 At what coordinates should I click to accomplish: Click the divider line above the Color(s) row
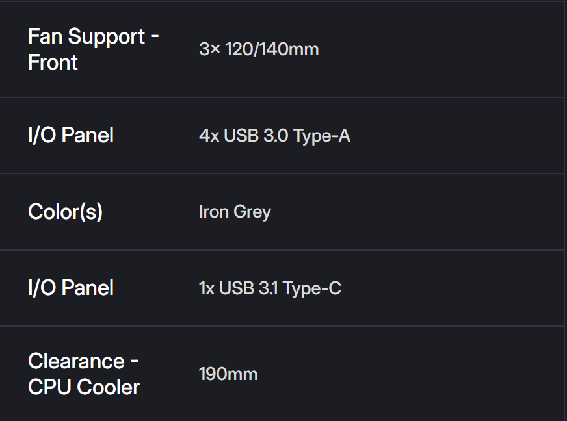[x=282, y=173]
